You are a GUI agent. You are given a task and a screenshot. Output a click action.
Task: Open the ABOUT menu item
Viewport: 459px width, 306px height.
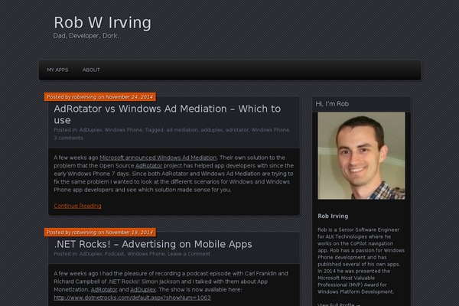[x=91, y=70]
